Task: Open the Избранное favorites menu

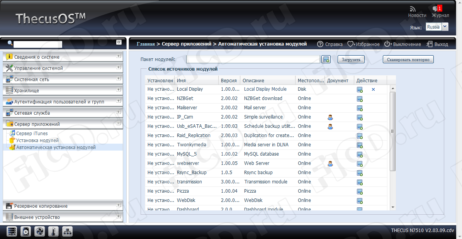Action: pos(363,44)
